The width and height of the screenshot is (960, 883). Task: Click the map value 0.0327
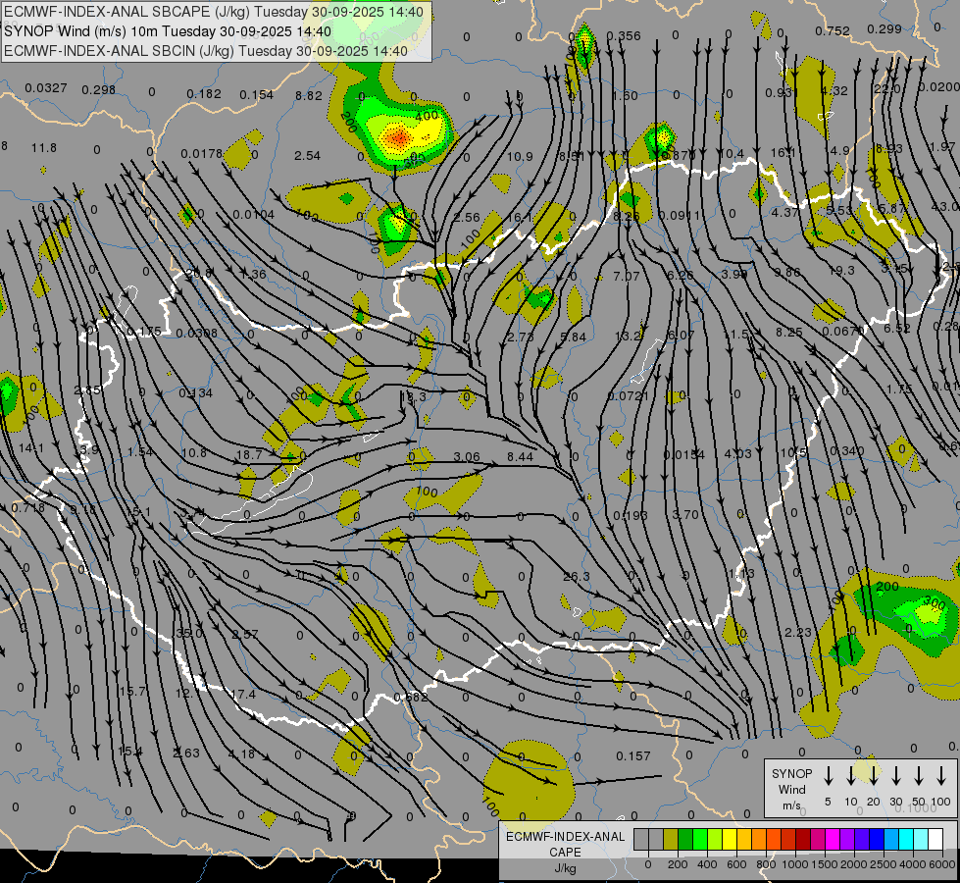coord(46,87)
